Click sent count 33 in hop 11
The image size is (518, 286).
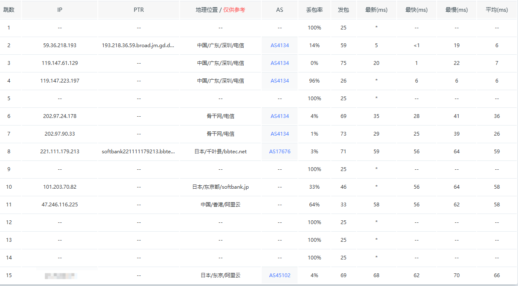click(343, 205)
